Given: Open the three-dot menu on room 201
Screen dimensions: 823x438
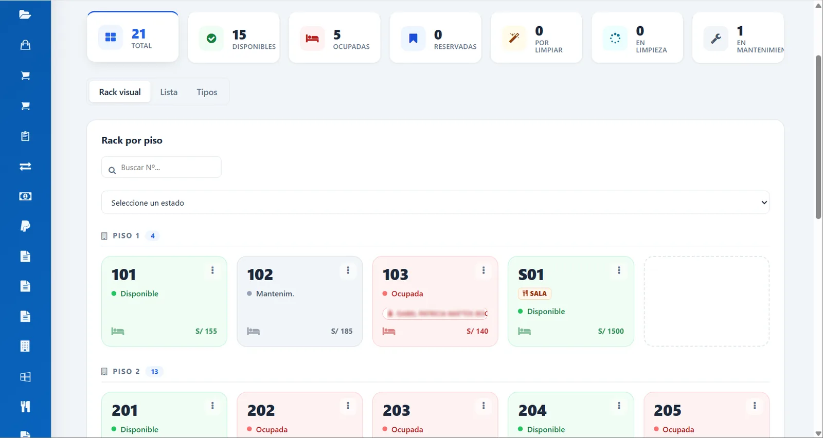Looking at the screenshot, I should coord(212,406).
